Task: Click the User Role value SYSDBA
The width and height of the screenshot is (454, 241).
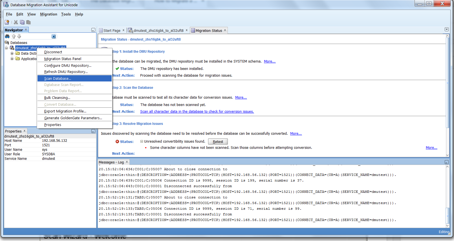Action: (x=49, y=154)
